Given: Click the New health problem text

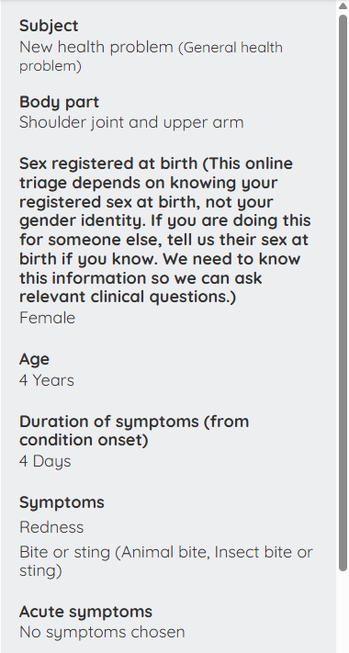Looking at the screenshot, I should pos(96,47).
